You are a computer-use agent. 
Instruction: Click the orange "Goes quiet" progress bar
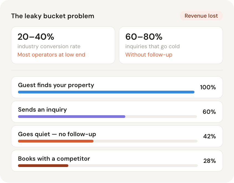[56, 141]
